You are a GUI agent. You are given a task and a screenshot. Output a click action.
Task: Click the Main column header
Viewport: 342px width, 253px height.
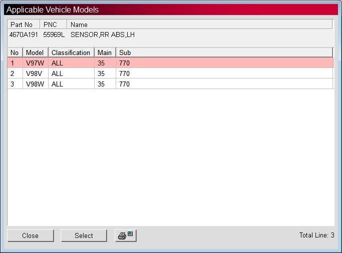(105, 52)
